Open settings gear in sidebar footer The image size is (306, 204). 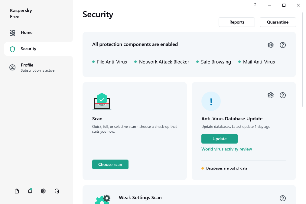click(x=43, y=191)
